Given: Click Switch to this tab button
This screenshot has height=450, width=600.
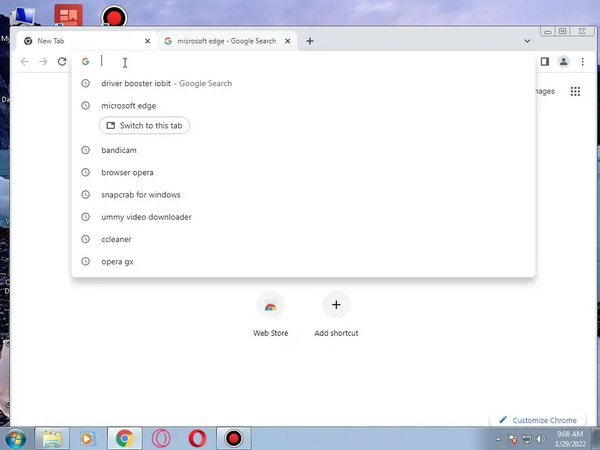Looking at the screenshot, I should (x=144, y=125).
